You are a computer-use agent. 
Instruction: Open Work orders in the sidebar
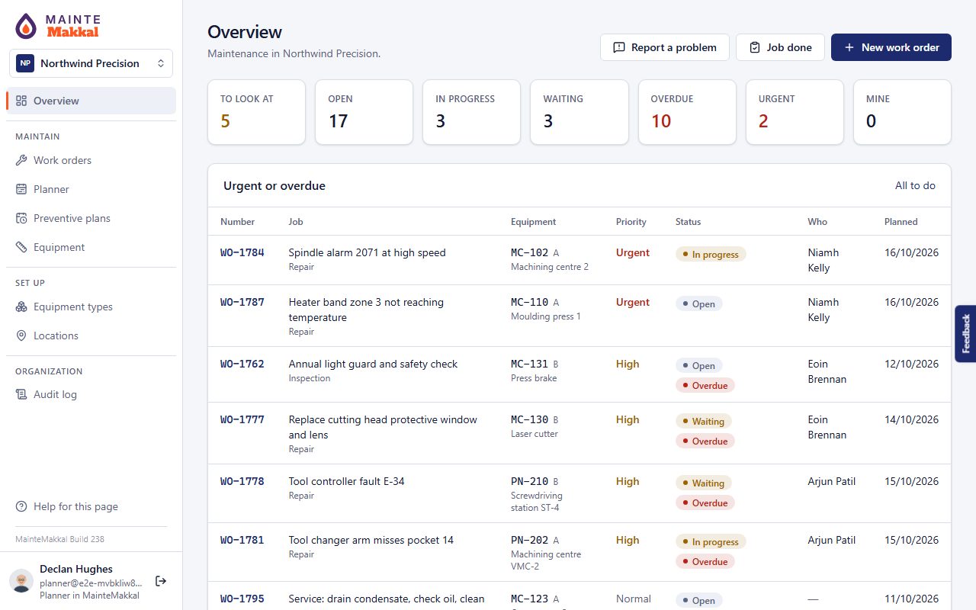pos(91,160)
